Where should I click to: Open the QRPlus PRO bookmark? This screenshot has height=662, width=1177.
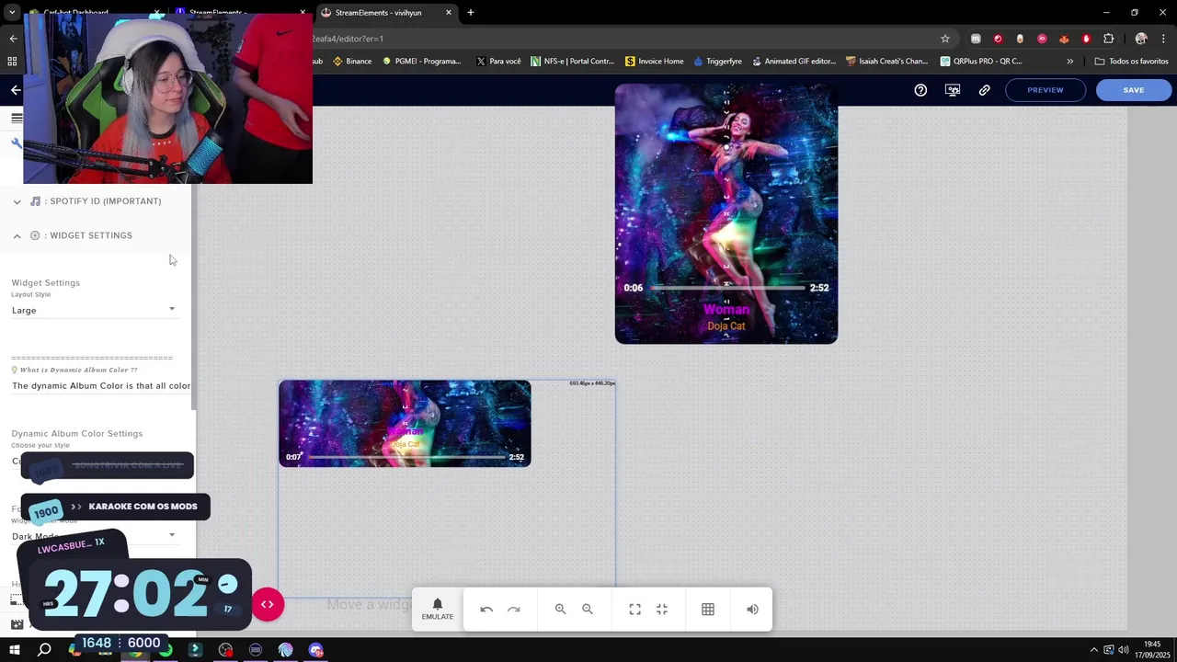point(981,62)
